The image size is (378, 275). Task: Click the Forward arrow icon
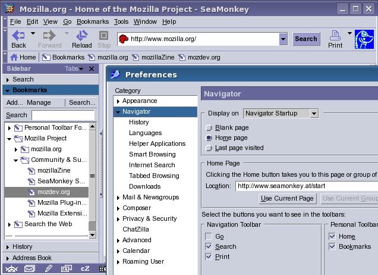[x=49, y=36]
